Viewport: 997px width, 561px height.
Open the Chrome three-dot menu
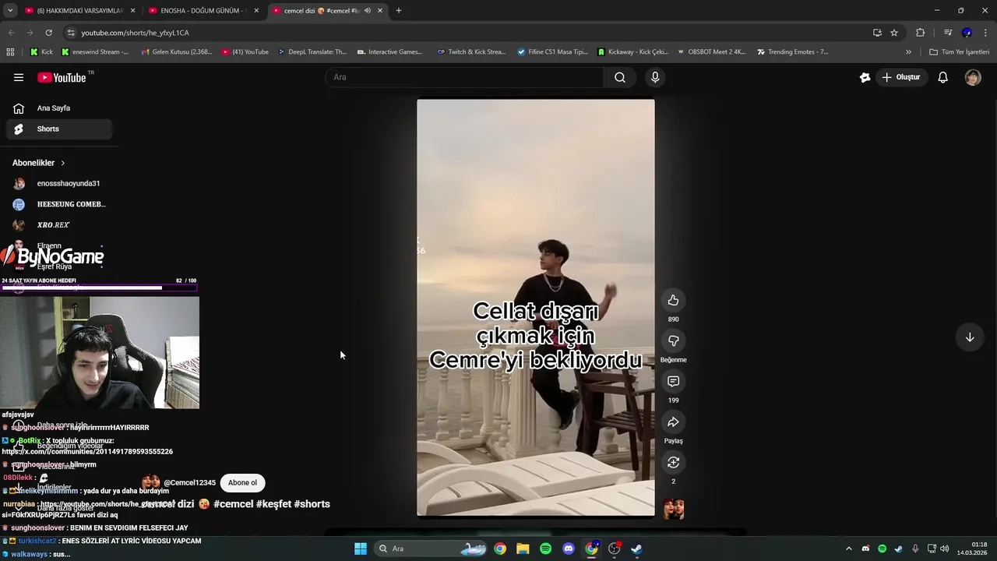[986, 33]
